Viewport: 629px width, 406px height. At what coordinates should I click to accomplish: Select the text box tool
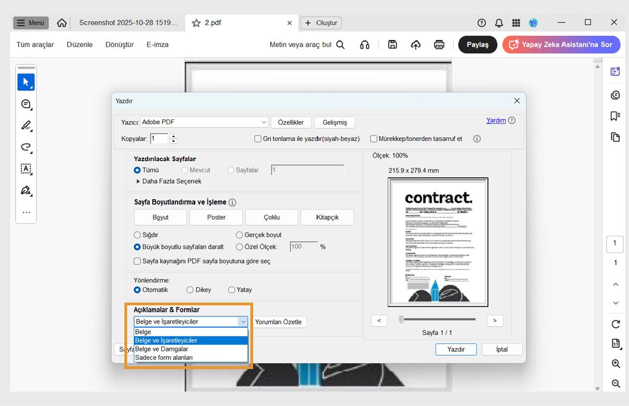[x=26, y=169]
